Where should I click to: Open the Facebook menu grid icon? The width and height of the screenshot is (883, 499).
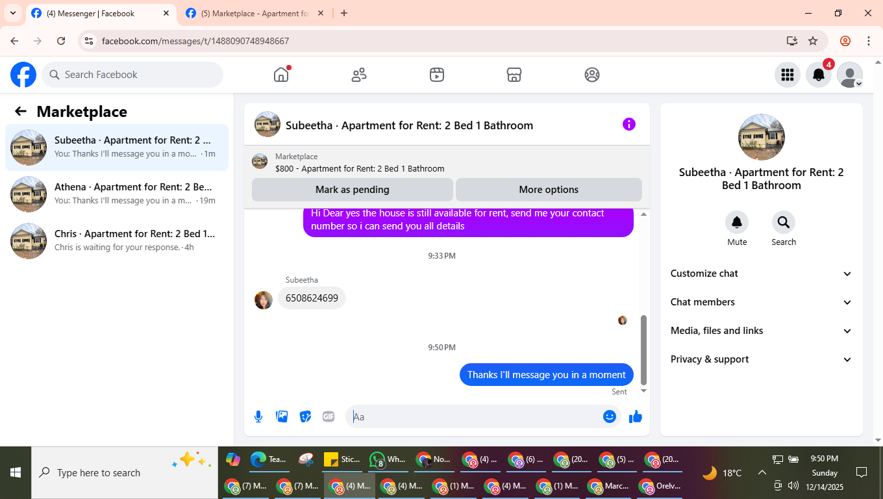pyautogui.click(x=788, y=75)
